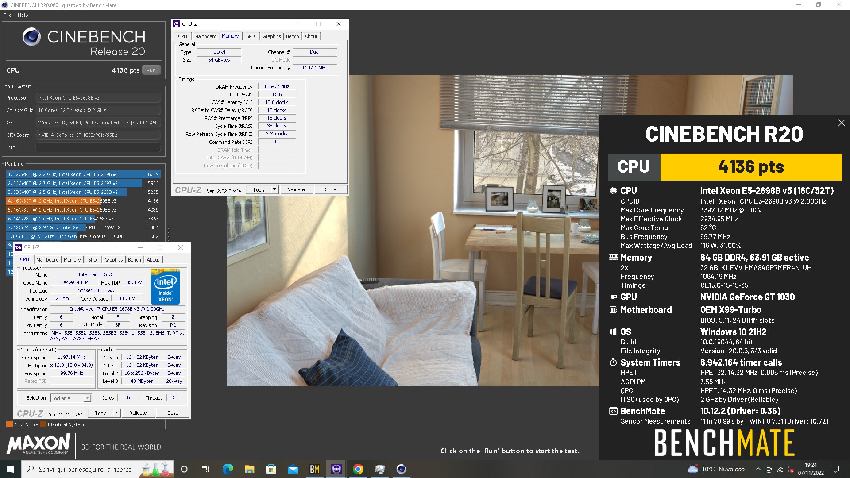Open Cortana circle icon on taskbar
850x478 pixels.
[184, 469]
